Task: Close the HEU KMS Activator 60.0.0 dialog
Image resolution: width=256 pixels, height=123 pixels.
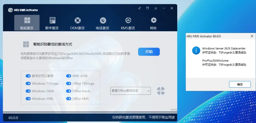Action: (252, 36)
